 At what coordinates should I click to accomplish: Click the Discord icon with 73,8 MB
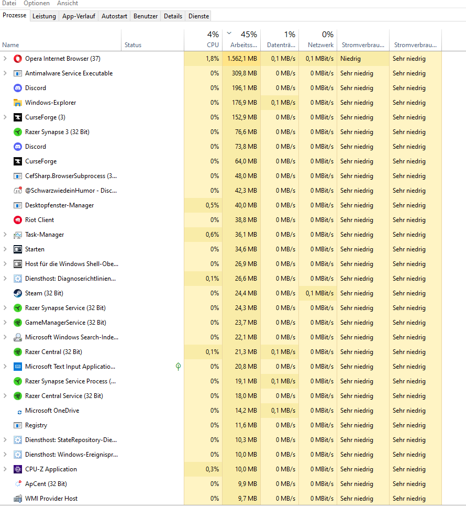[x=17, y=147]
